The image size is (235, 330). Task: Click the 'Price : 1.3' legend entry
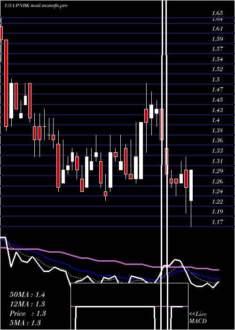(x=27, y=313)
